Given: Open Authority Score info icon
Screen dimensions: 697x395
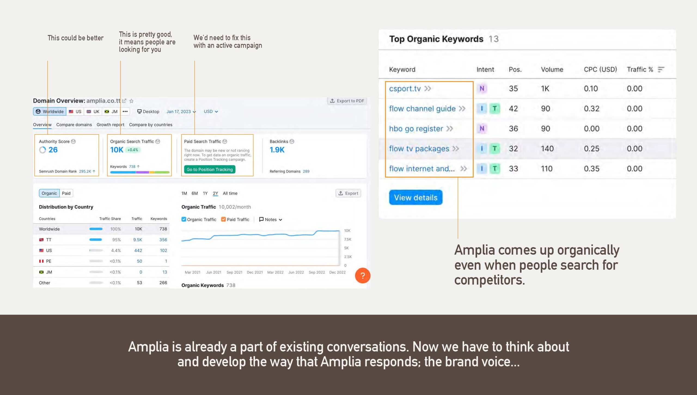Looking at the screenshot, I should (x=73, y=141).
